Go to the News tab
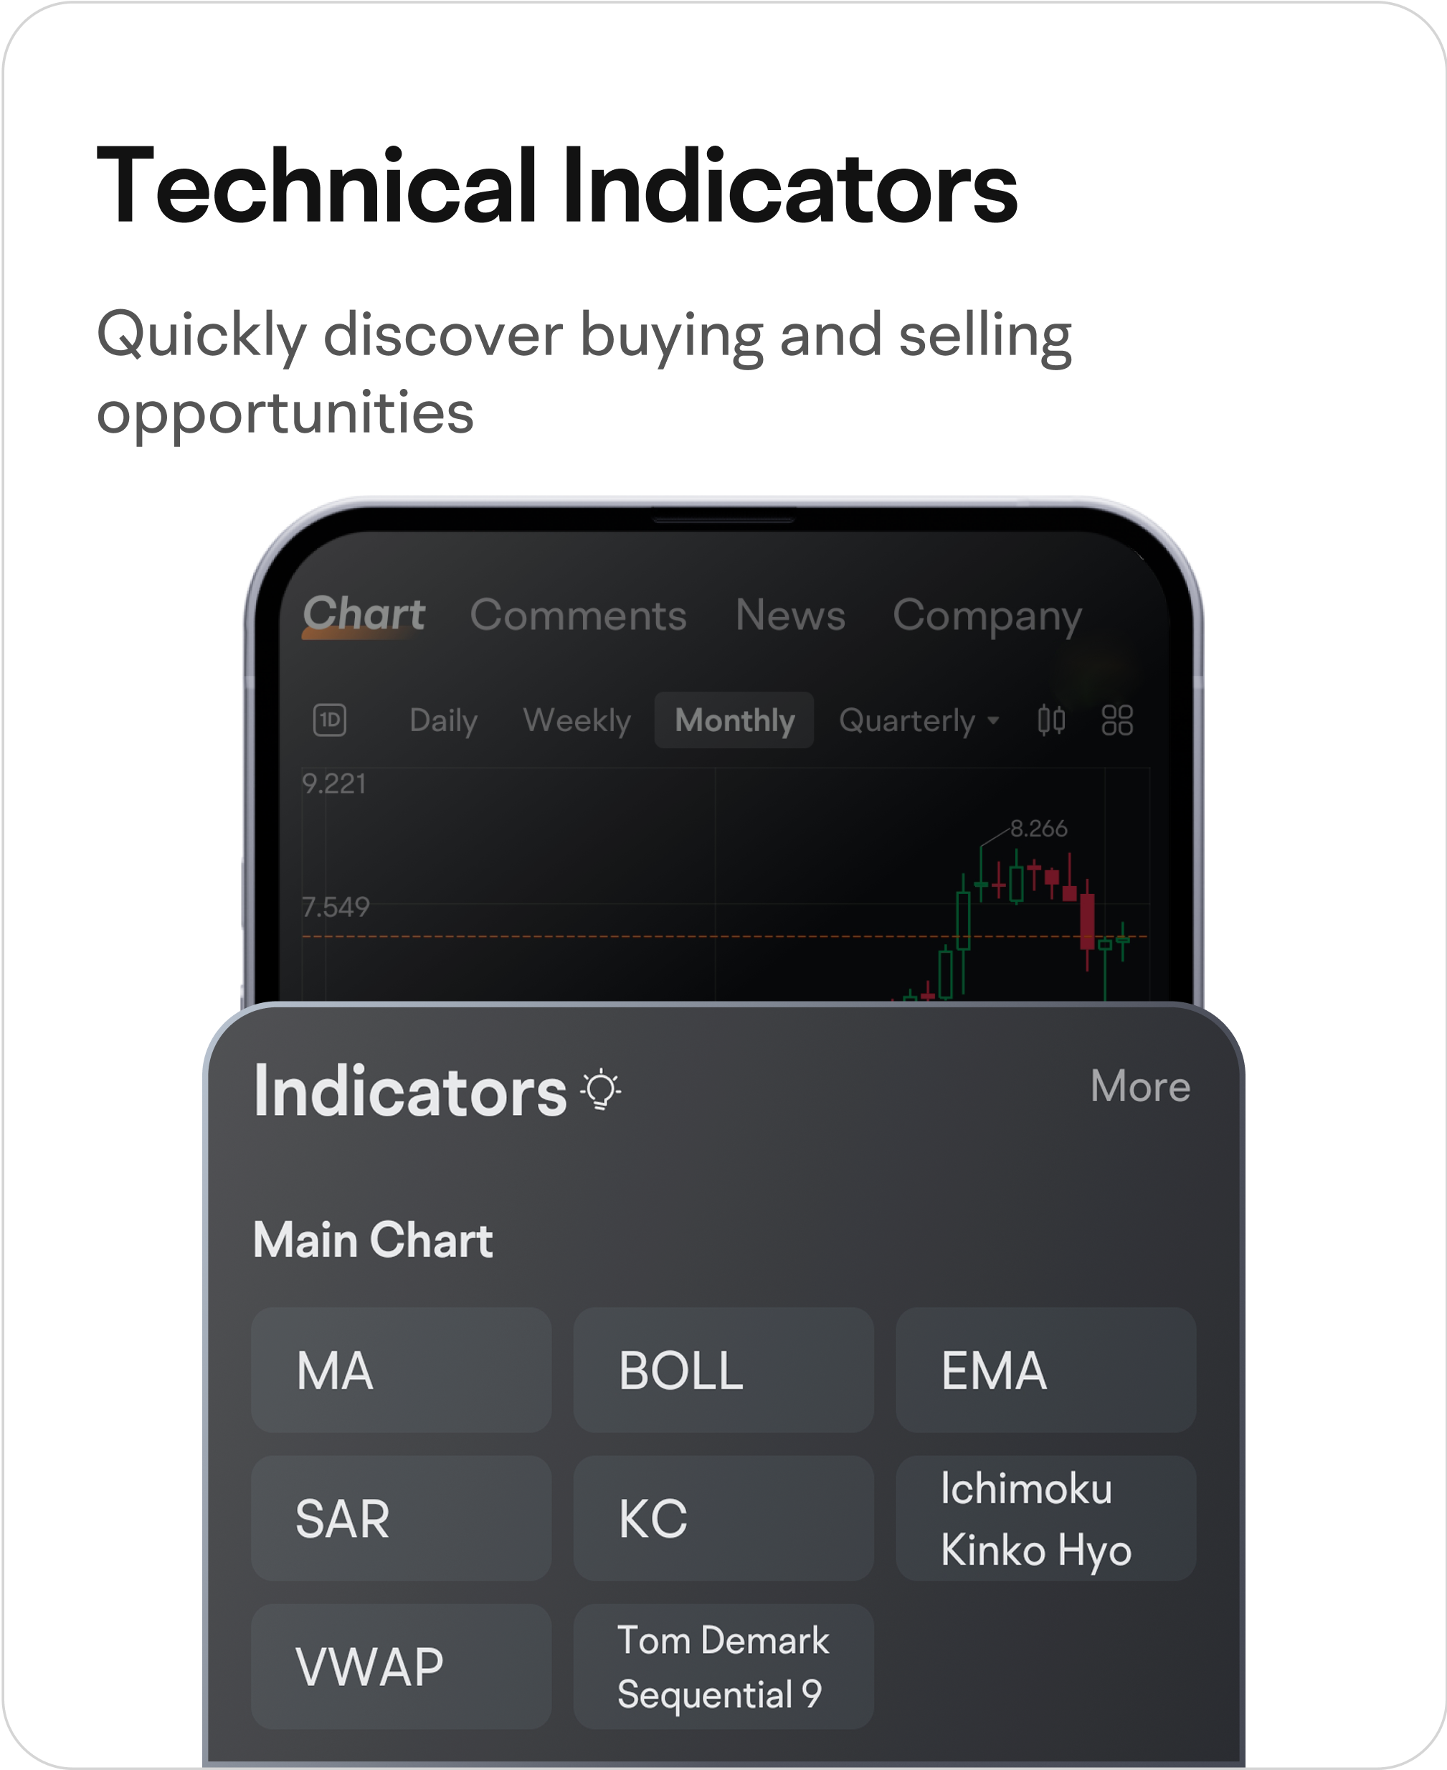 (x=790, y=616)
